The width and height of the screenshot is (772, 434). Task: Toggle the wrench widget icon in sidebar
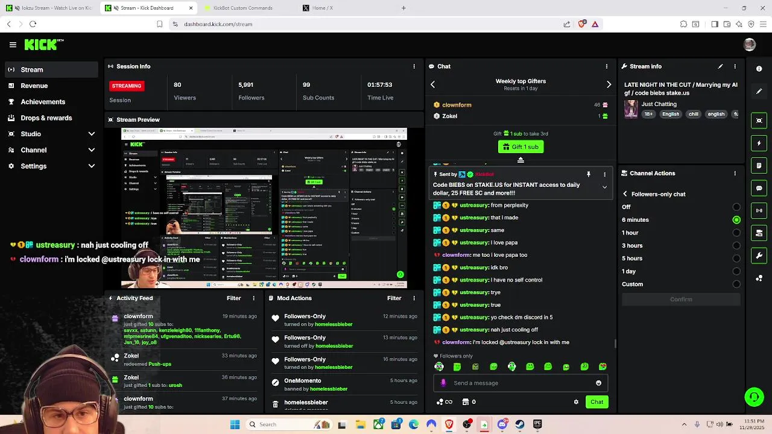759,256
